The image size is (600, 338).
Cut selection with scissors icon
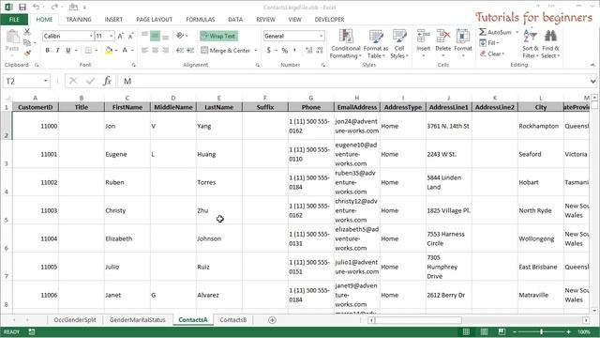27,32
